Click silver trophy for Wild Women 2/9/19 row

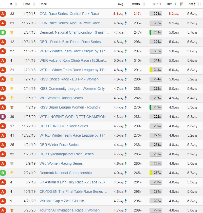coord(12,163)
